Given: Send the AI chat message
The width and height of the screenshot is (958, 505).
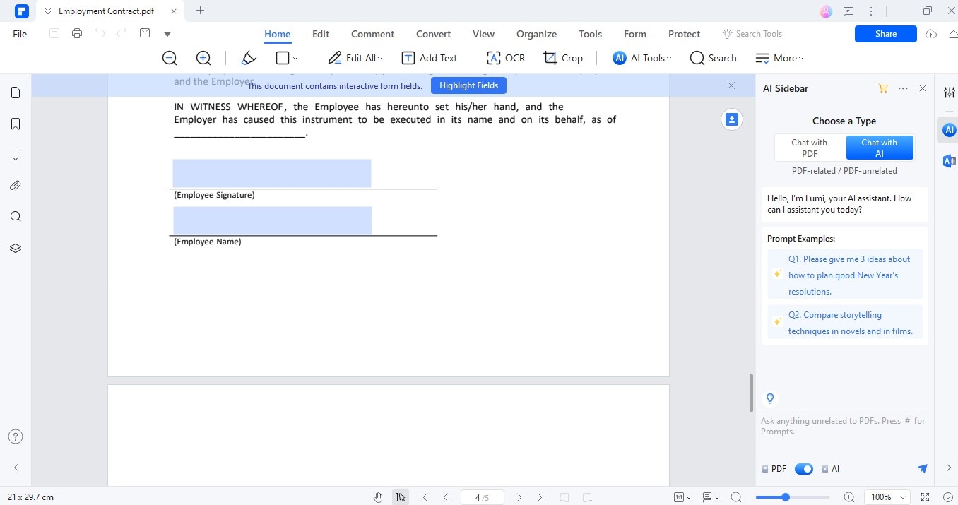Looking at the screenshot, I should click(923, 469).
